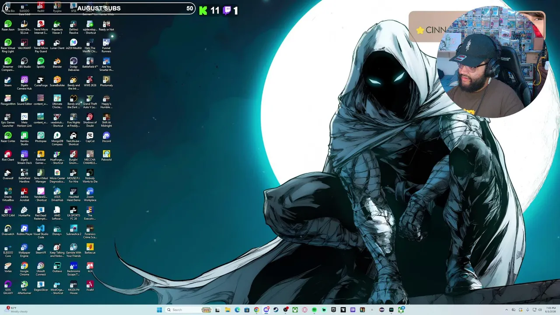The height and width of the screenshot is (315, 560).
Task: Launch EA SPORTS FC 26 desktop icon
Action: [73, 213]
